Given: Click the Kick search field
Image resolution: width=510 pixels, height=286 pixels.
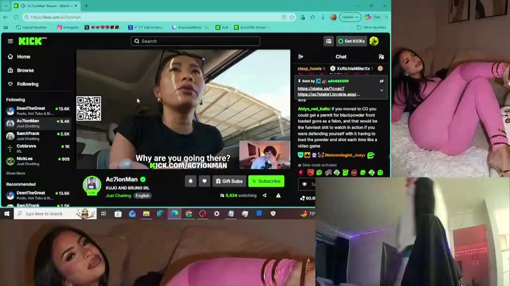Looking at the screenshot, I should pos(195,41).
